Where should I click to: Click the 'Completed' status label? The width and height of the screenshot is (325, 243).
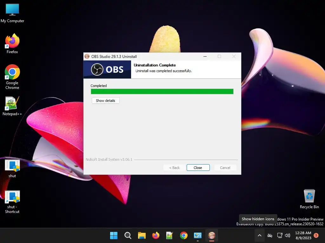(x=99, y=86)
